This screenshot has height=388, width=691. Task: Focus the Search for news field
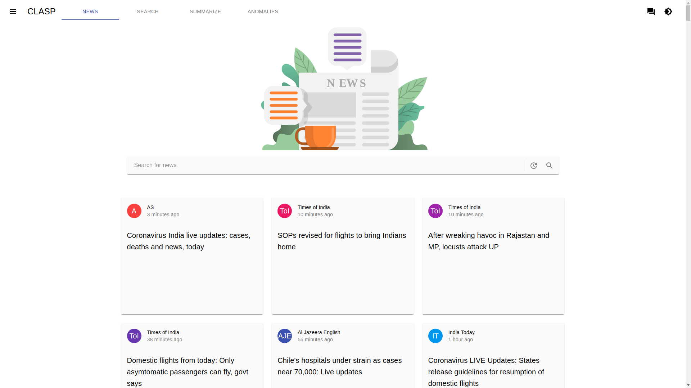tap(324, 165)
